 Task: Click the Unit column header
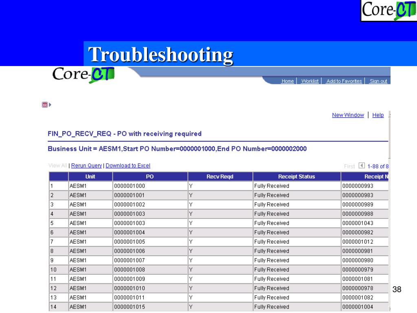[90, 176]
